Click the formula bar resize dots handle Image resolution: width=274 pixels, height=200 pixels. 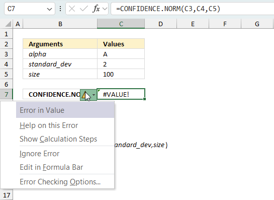[60, 9]
